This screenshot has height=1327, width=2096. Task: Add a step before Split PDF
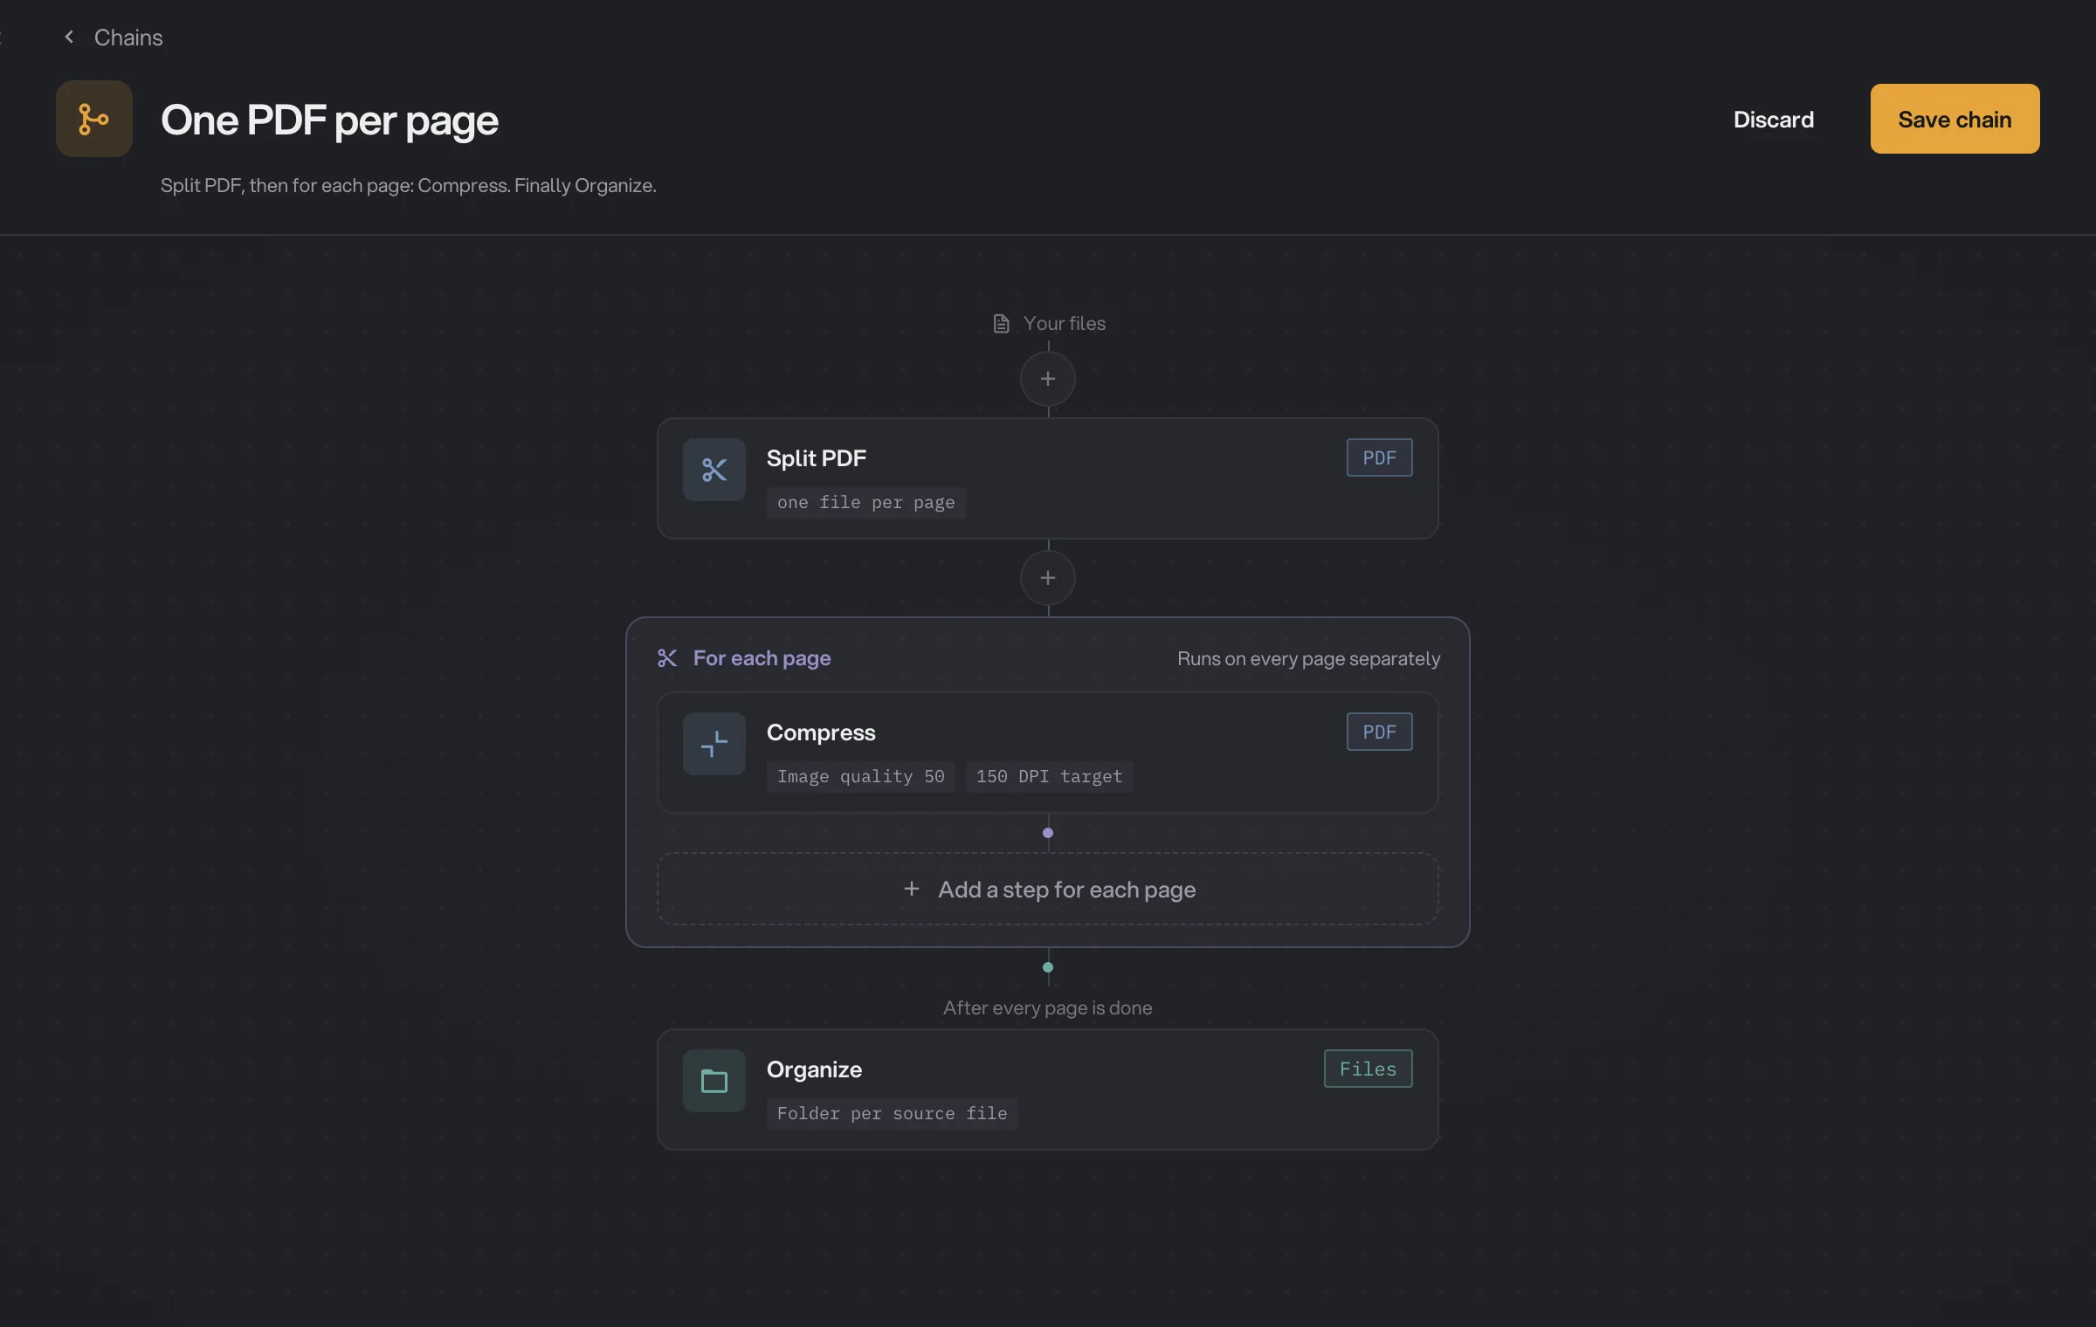point(1048,379)
